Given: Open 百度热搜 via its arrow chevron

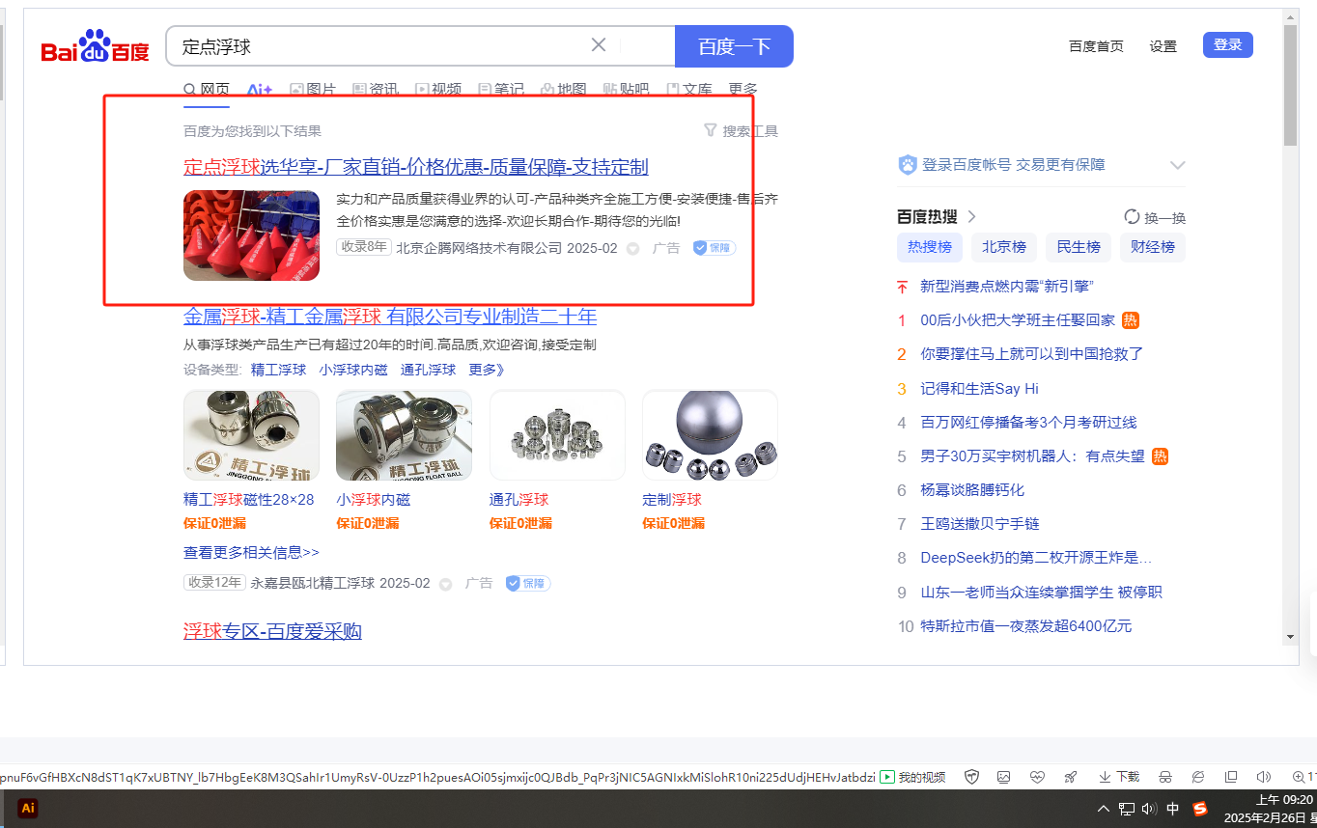Looking at the screenshot, I should (971, 216).
